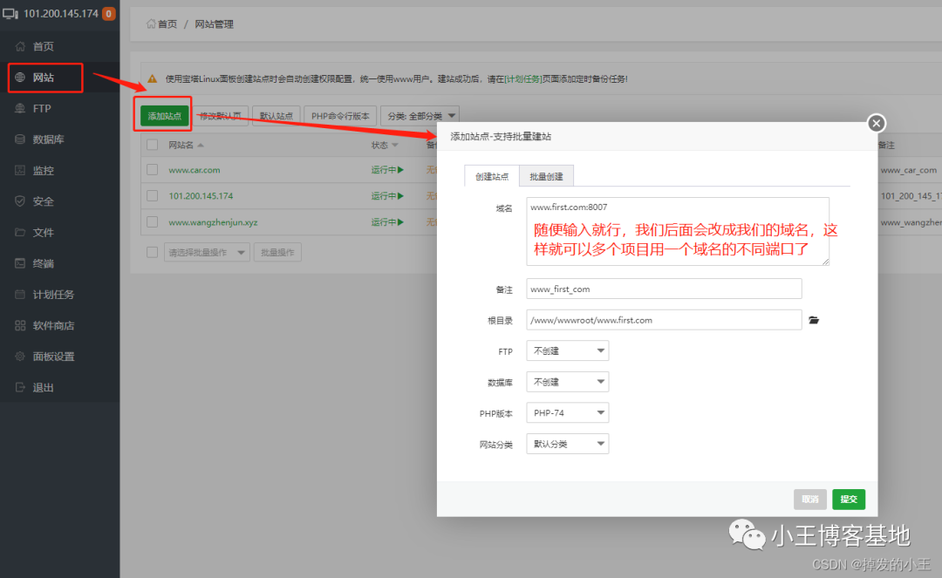Open the 终端 terminal sidebar icon
This screenshot has width=942, height=578.
point(20,263)
